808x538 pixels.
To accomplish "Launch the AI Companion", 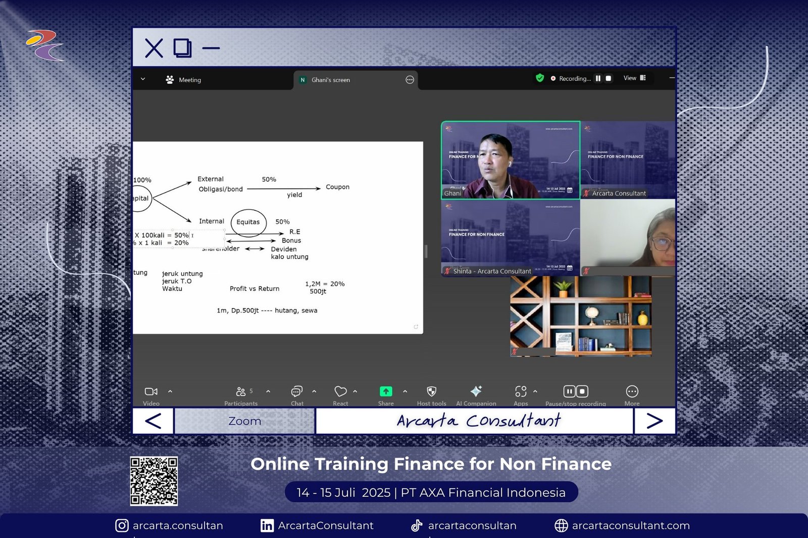I will coord(476,392).
